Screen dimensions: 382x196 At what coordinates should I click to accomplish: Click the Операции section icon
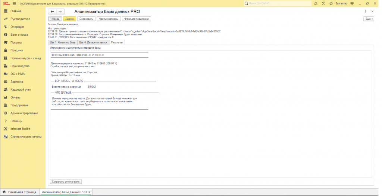pos(6,27)
